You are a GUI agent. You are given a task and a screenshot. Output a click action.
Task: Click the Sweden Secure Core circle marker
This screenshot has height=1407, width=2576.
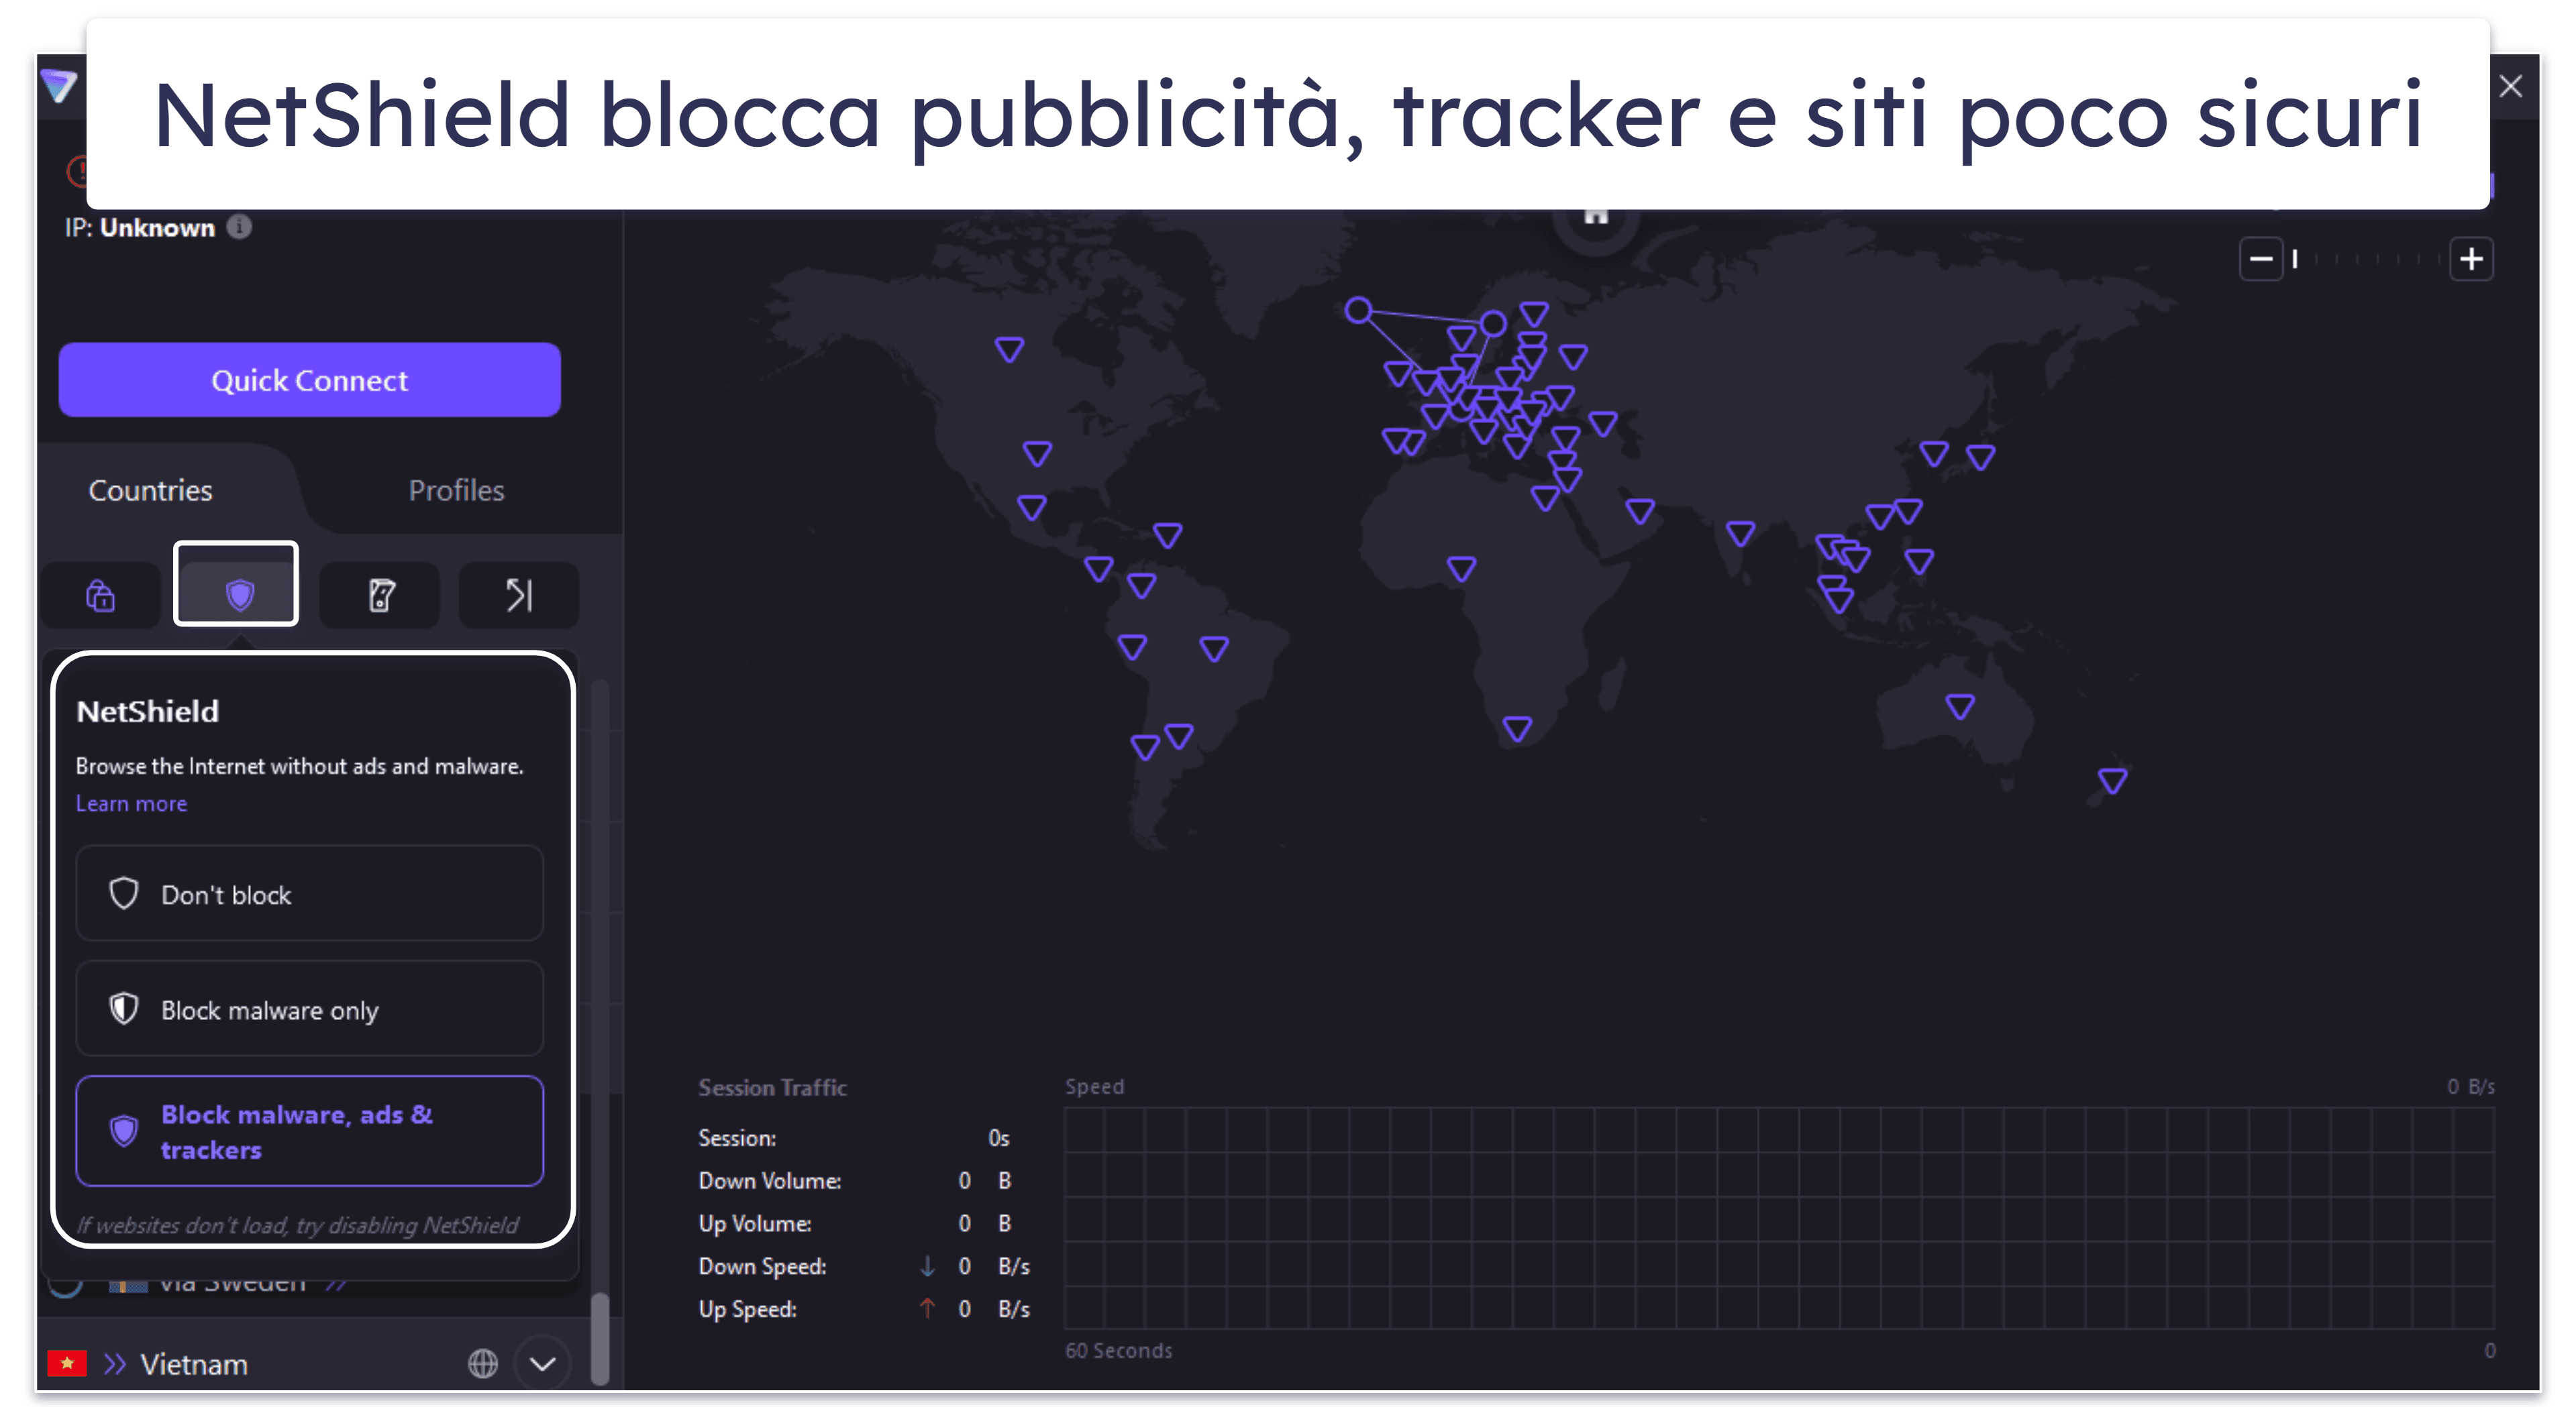(1492, 323)
